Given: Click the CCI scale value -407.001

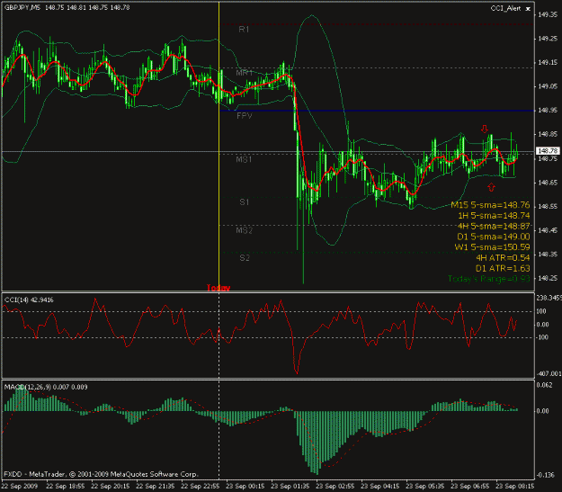Looking at the screenshot, I should click(549, 373).
